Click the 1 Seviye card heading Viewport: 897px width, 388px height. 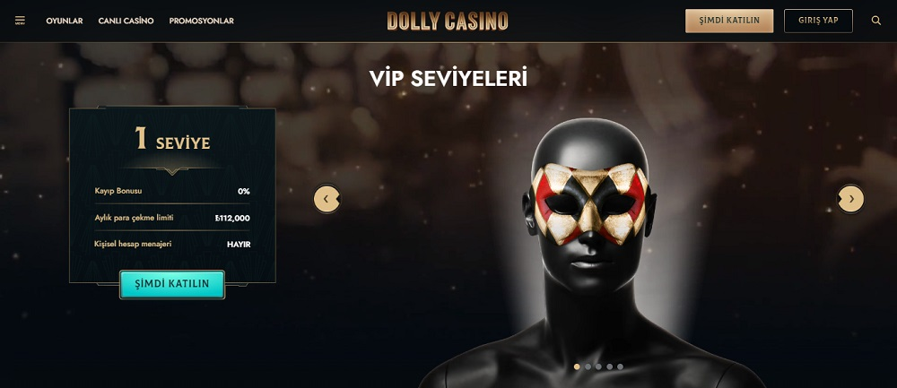[x=172, y=139]
